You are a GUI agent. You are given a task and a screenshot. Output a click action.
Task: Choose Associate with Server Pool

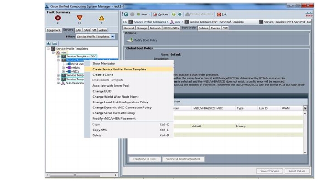(111, 86)
